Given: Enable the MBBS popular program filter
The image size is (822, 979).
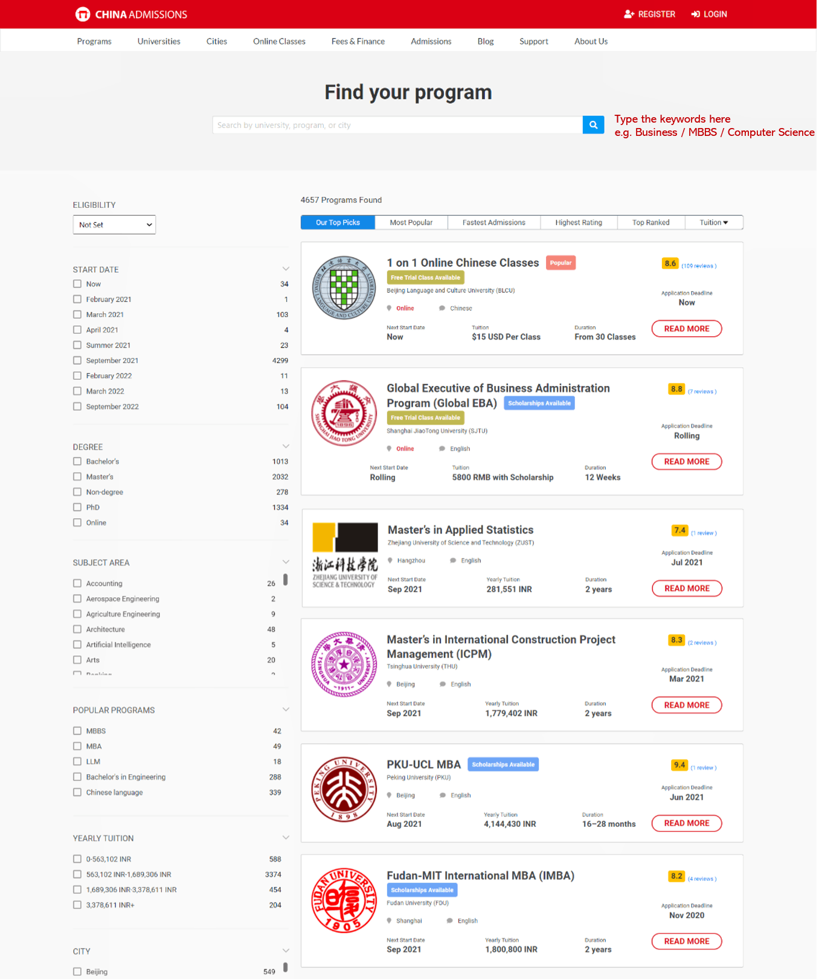Looking at the screenshot, I should [77, 731].
